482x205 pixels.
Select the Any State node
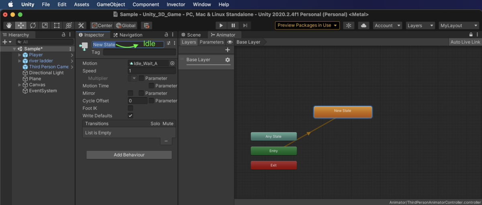point(274,137)
